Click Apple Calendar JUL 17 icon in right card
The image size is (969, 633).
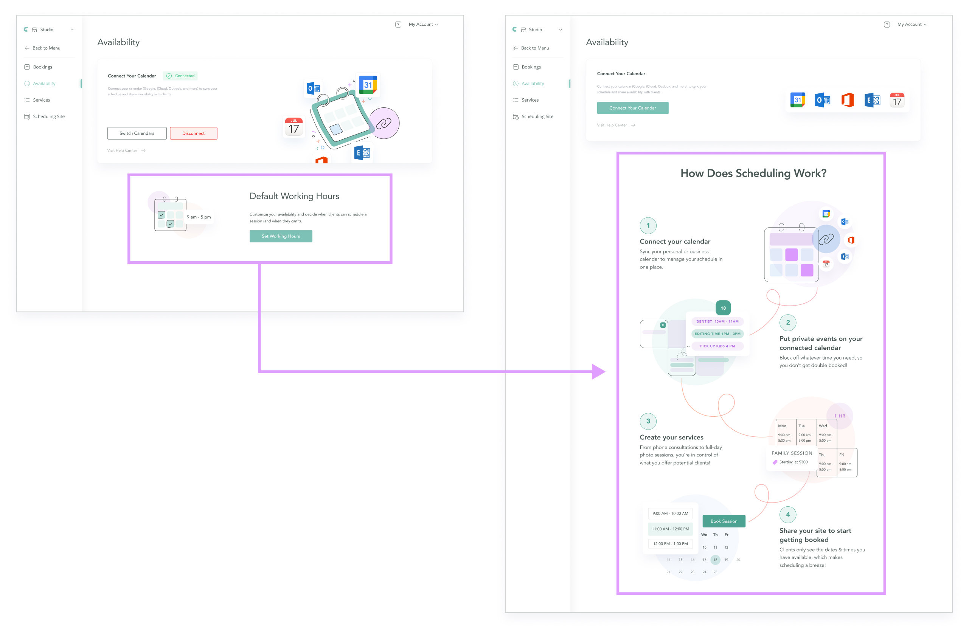(x=897, y=100)
